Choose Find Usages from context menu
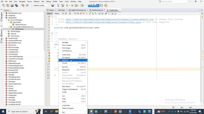Image resolution: width=204 pixels, height=114 pixels. coord(73,48)
